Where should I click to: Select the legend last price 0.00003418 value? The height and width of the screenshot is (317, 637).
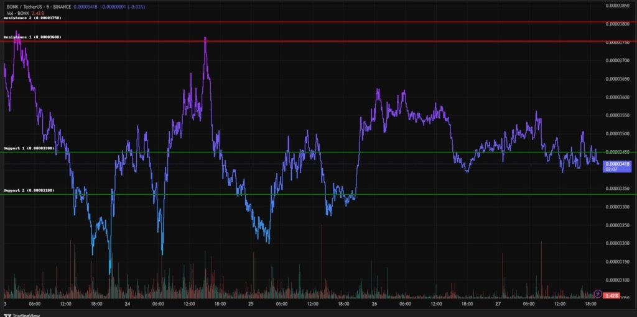tap(85, 7)
